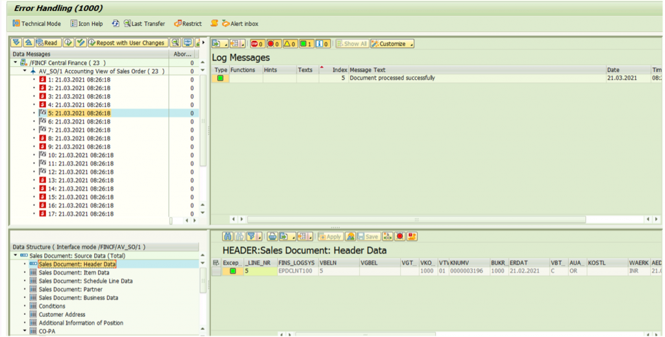This screenshot has width=665, height=337.
Task: Click the landscape picture icon after Apply
Action: click(350, 236)
